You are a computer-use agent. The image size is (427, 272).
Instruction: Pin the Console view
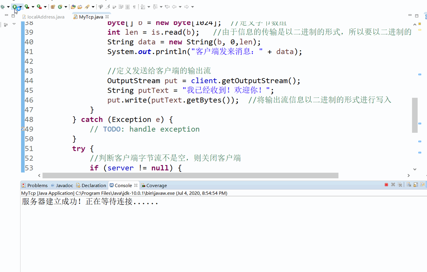423,184
